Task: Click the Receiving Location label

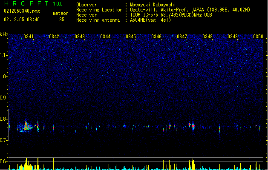Action: (x=99, y=10)
